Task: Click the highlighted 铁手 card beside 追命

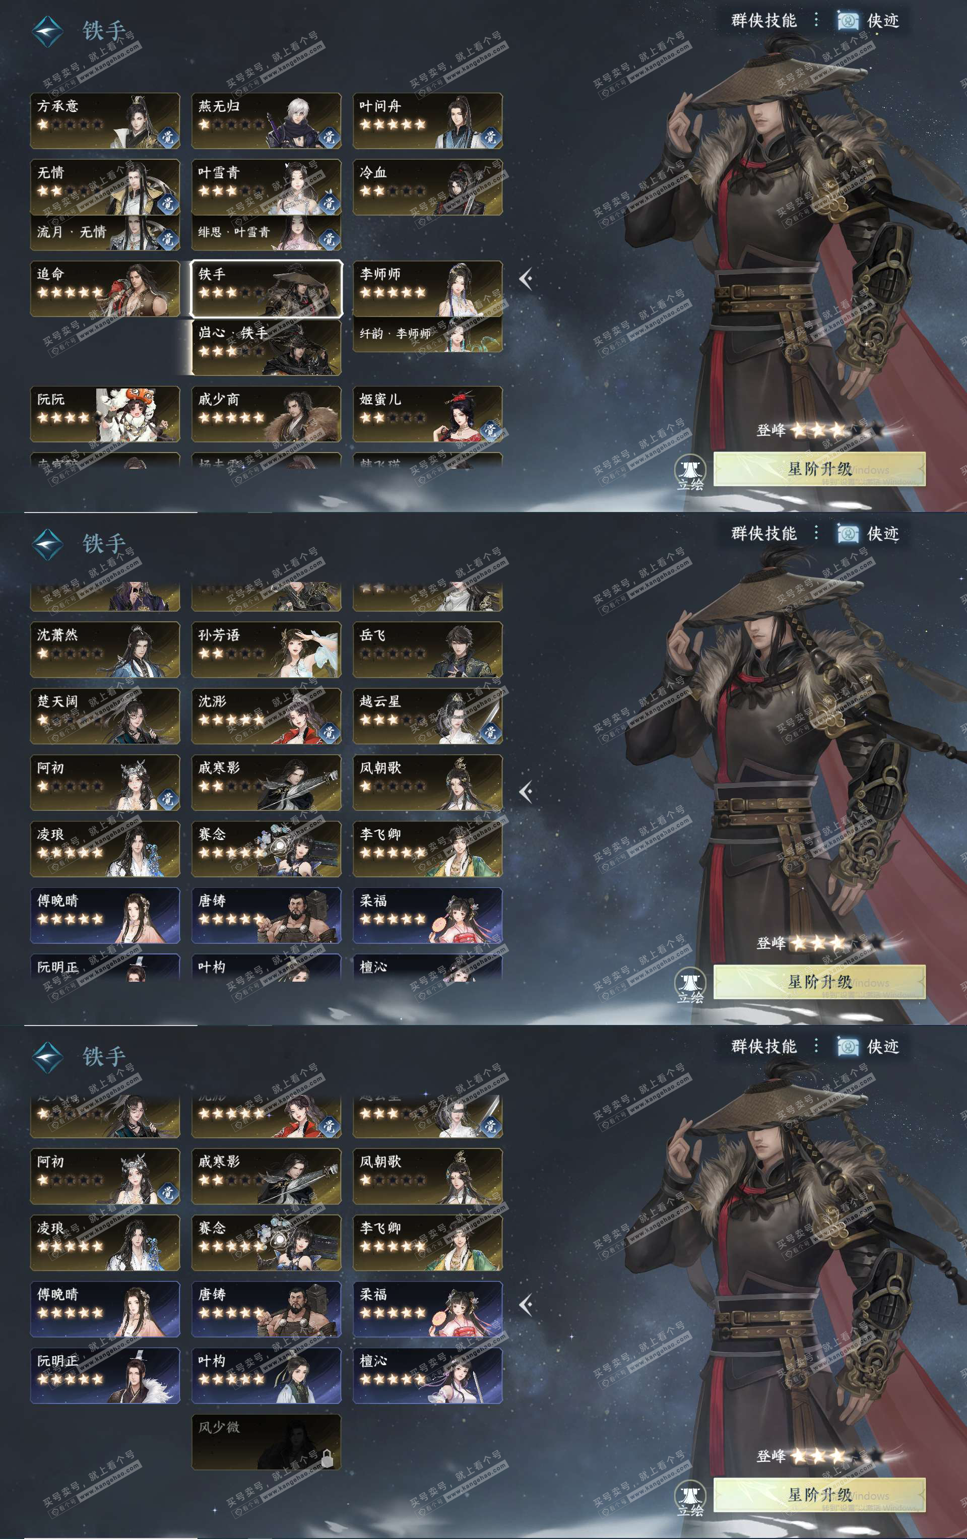Action: (267, 288)
